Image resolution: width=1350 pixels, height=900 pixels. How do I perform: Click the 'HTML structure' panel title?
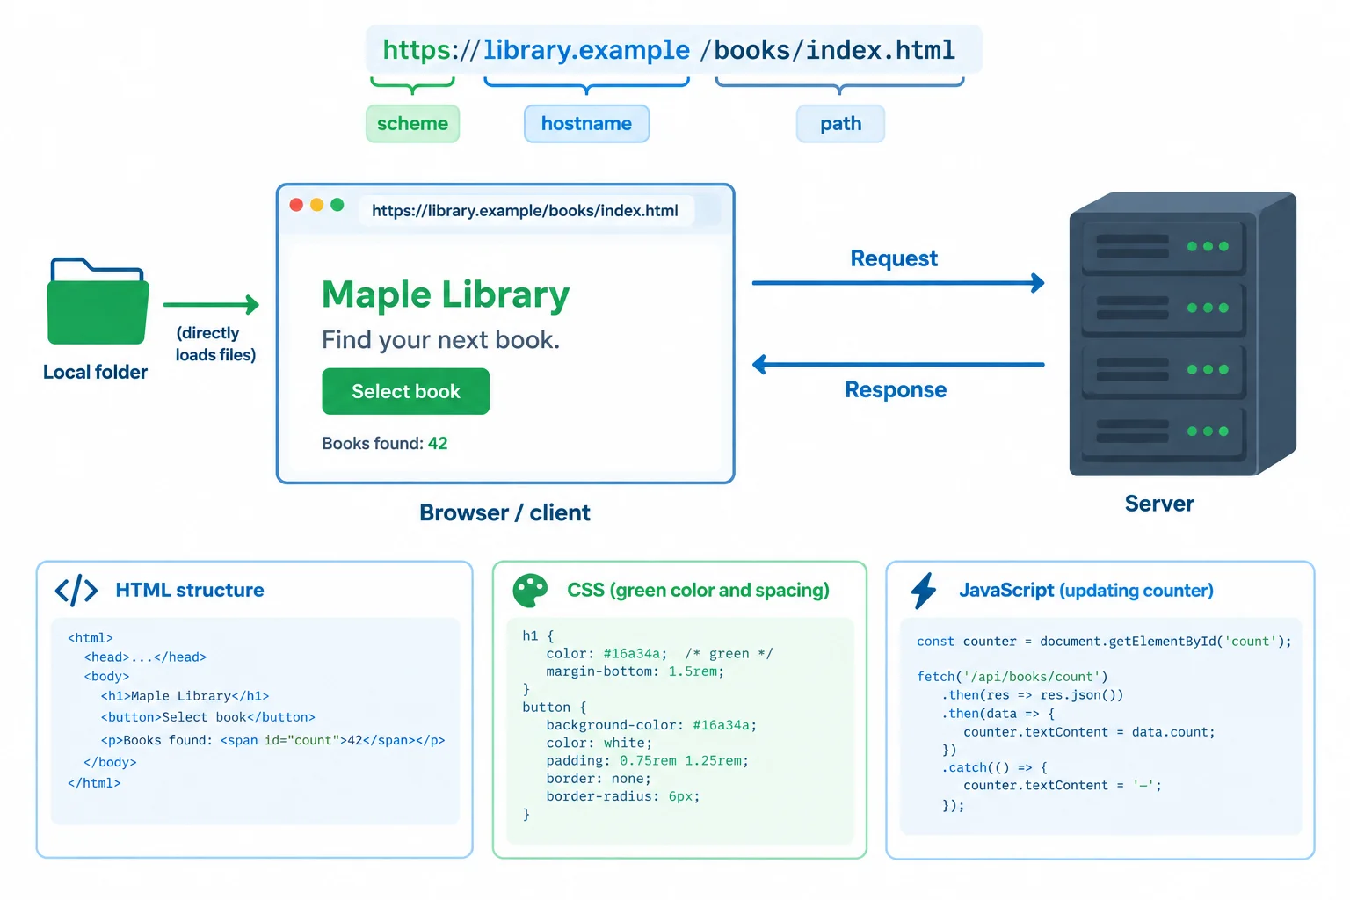(x=190, y=591)
